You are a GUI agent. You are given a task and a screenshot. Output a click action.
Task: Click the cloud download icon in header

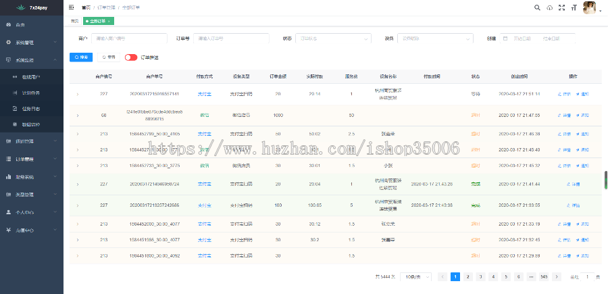coord(549,7)
